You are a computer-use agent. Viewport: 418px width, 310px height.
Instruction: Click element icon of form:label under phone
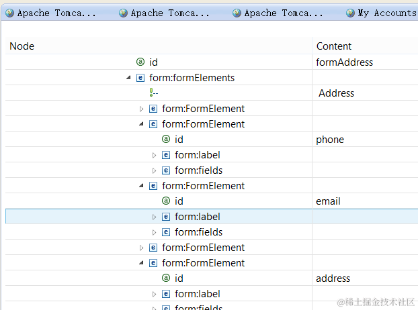tap(166, 155)
